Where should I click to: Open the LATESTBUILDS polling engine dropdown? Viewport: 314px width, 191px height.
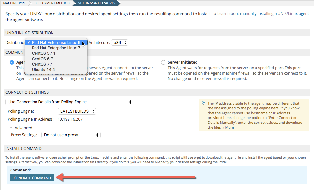(x=77, y=111)
